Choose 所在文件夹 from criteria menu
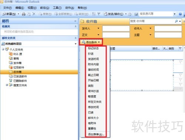This screenshot has height=140, width=185. point(95,102)
